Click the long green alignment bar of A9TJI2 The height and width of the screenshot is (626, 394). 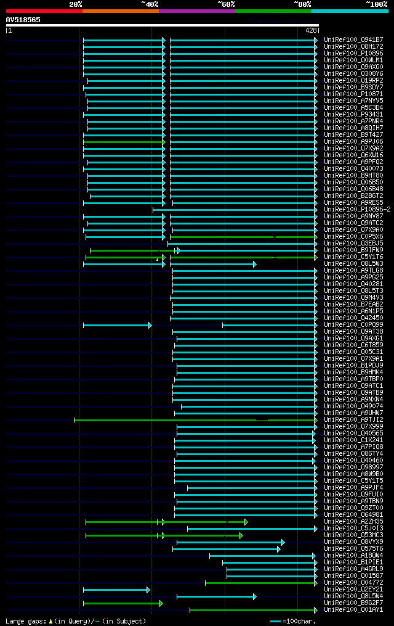point(195,421)
